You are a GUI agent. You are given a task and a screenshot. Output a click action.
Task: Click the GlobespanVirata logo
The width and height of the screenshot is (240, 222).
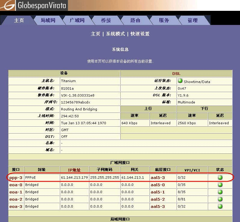click(34, 5)
